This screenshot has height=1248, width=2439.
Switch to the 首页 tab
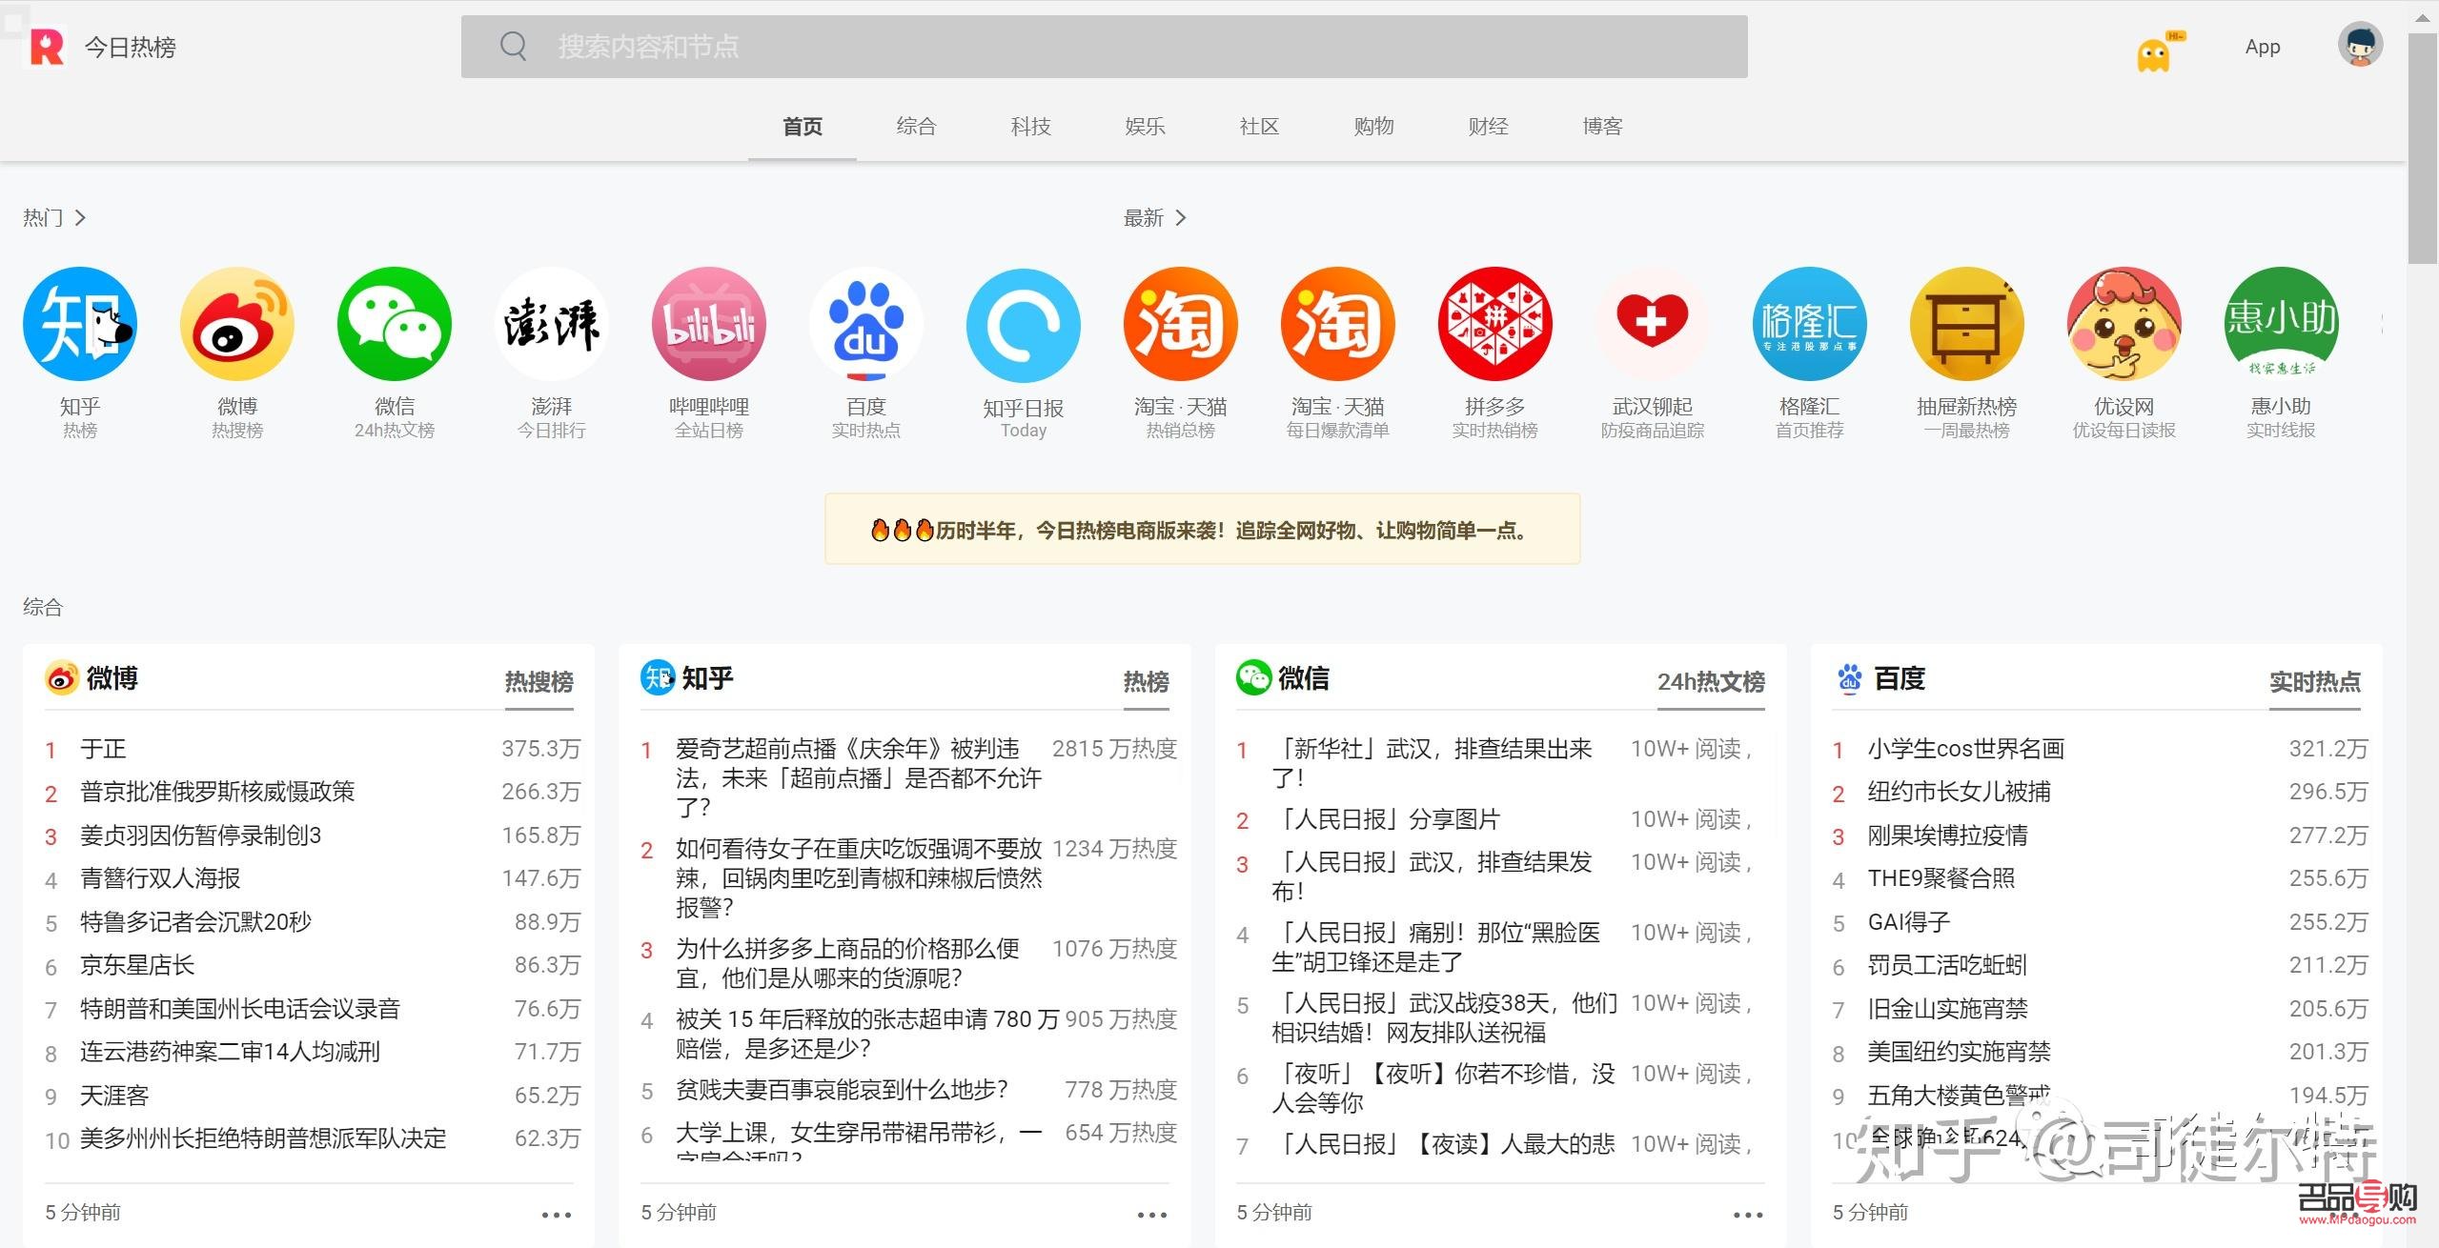(x=803, y=126)
